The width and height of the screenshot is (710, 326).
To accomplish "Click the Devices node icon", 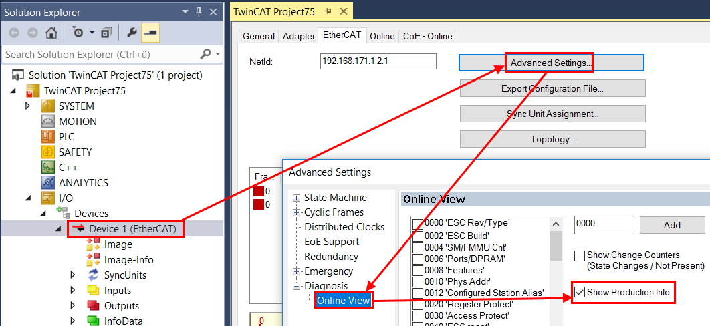I will click(x=64, y=213).
